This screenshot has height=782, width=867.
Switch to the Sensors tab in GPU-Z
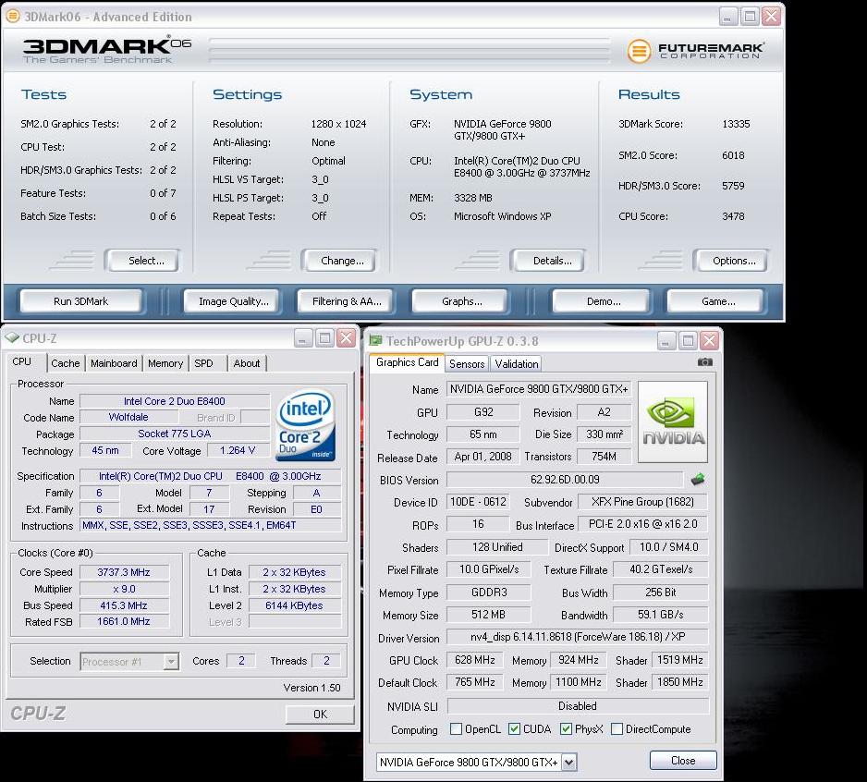(x=467, y=364)
